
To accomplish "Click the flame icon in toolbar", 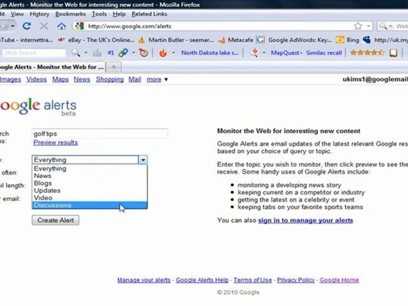I will pos(163,53).
